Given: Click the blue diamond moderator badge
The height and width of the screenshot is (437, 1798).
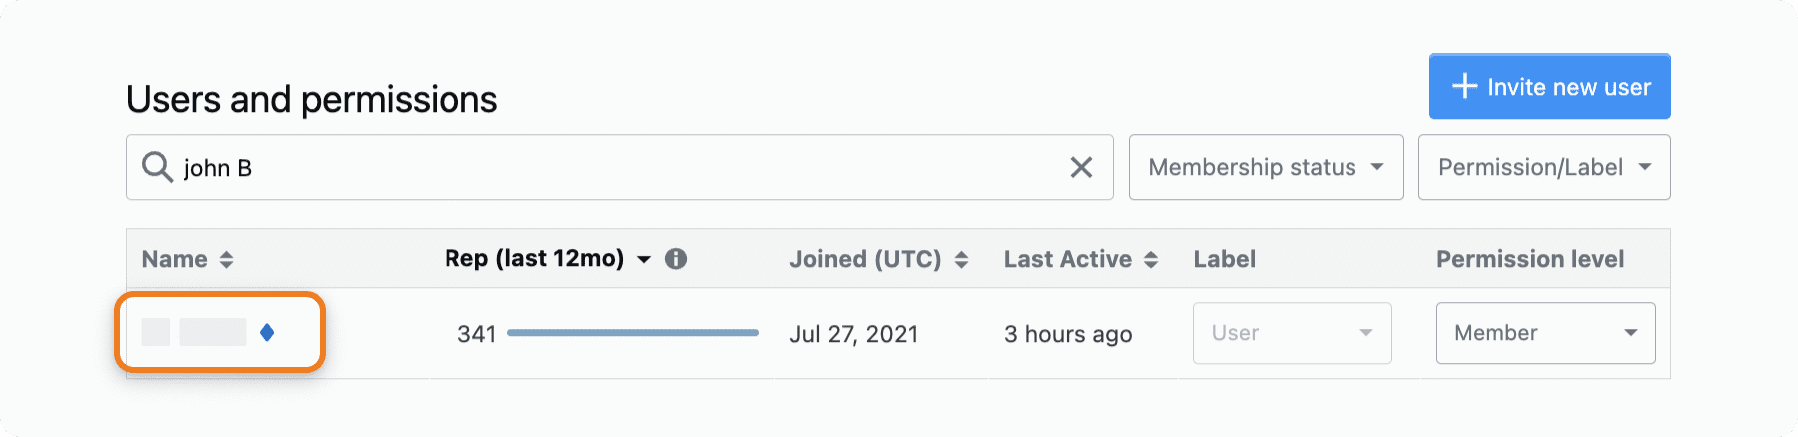Looking at the screenshot, I should coord(267,332).
